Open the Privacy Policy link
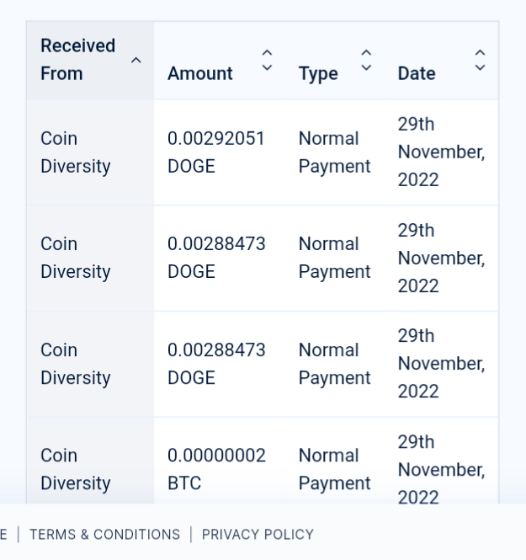The height and width of the screenshot is (560, 526). coord(258,534)
